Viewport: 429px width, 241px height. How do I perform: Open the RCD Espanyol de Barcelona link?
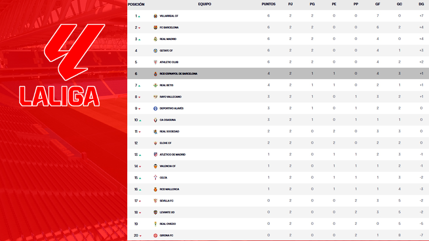point(178,74)
